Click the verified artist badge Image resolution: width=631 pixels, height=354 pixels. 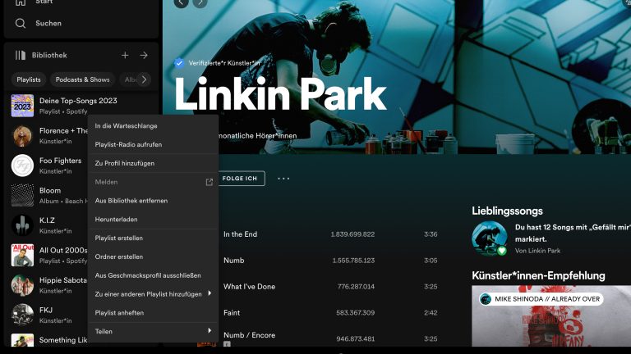click(x=179, y=63)
